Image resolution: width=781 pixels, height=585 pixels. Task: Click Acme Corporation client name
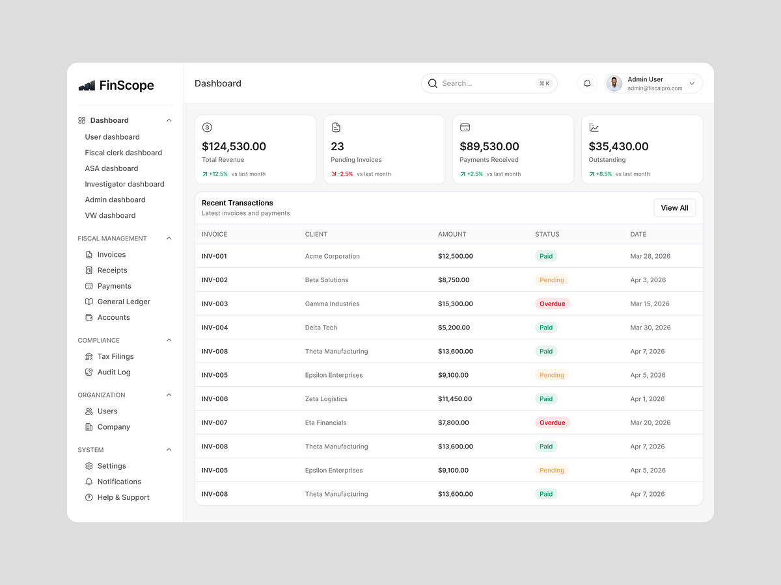click(x=333, y=256)
